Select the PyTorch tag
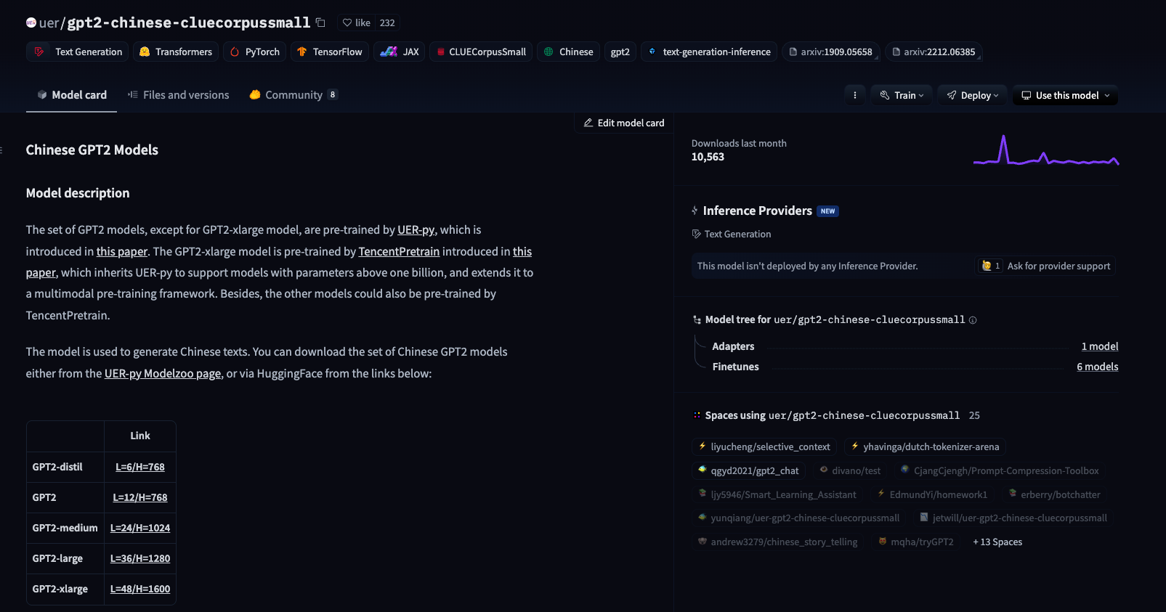Screen dimensions: 1166x612 254,52
